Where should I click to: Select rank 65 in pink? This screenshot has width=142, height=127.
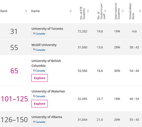[x=14, y=71]
